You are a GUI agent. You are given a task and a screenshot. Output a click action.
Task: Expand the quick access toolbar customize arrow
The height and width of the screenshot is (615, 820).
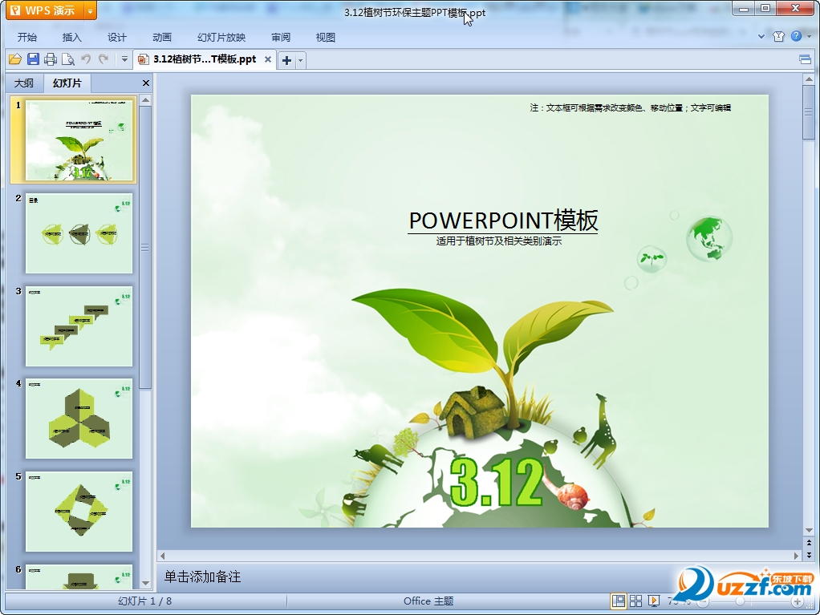click(124, 59)
